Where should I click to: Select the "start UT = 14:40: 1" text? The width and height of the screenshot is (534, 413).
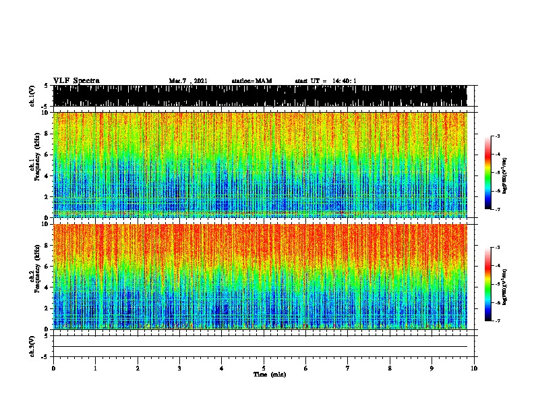[x=326, y=81]
